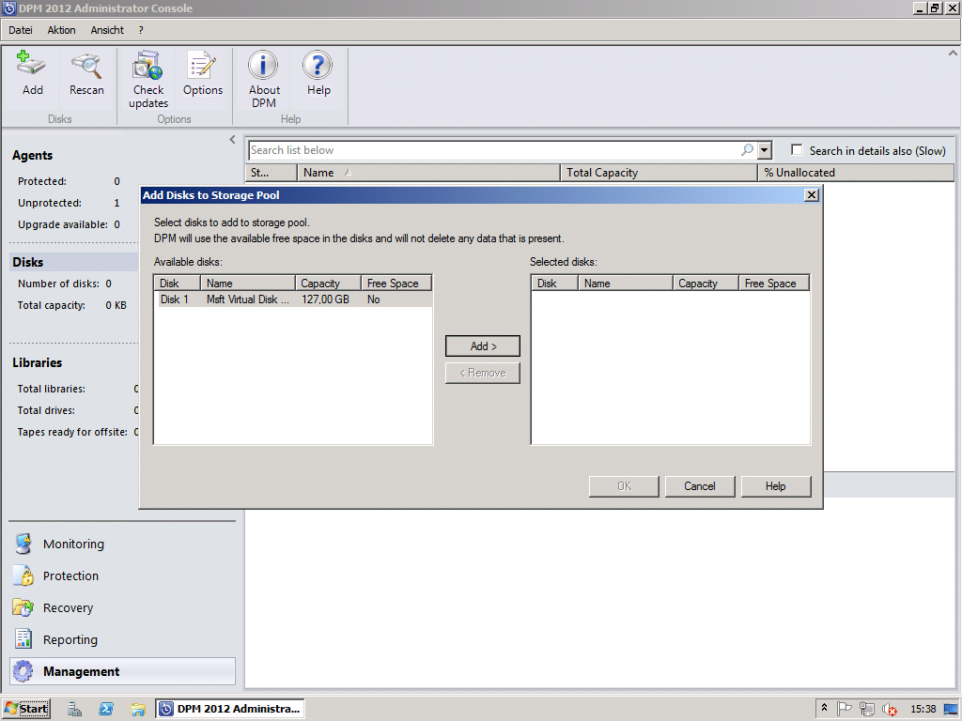Image resolution: width=962 pixels, height=721 pixels.
Task: Click the Add disk ribbon icon
Action: point(32,73)
